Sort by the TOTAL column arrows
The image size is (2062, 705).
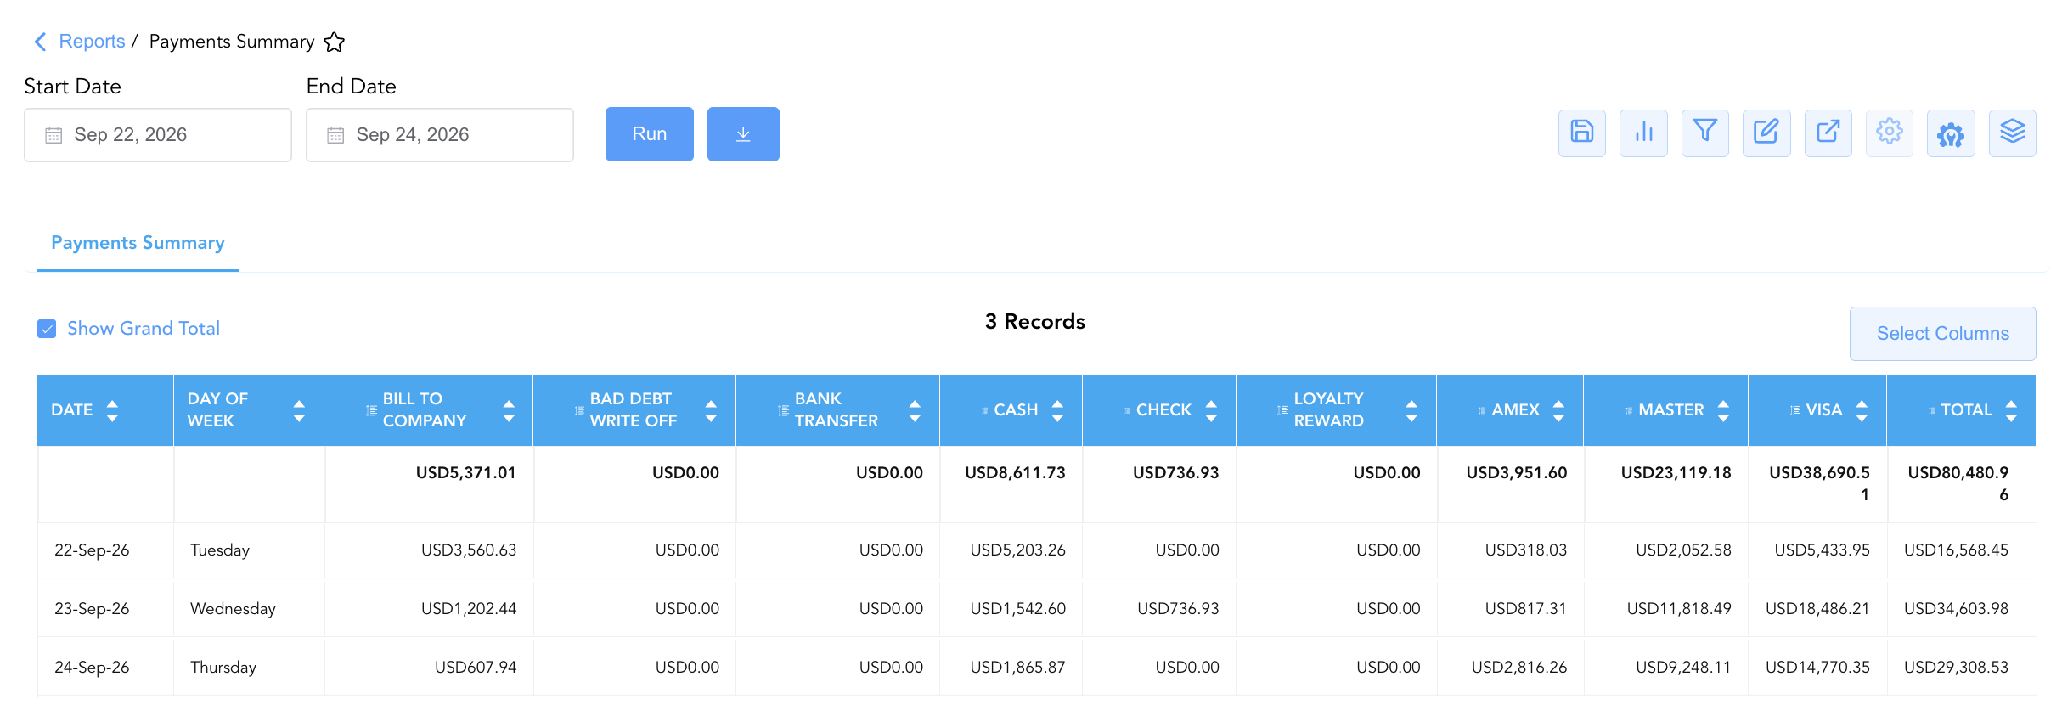(2011, 410)
